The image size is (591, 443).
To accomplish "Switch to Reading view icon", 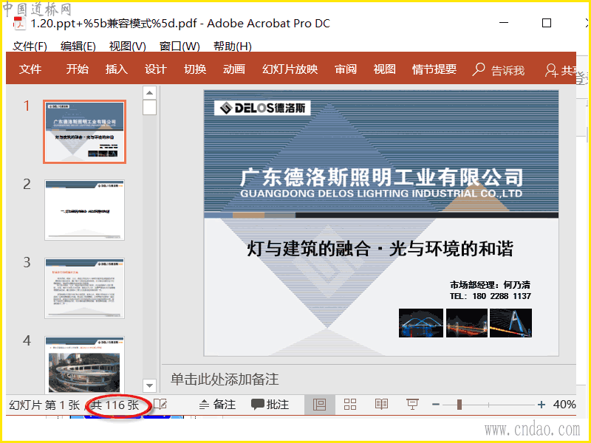I will (x=381, y=405).
